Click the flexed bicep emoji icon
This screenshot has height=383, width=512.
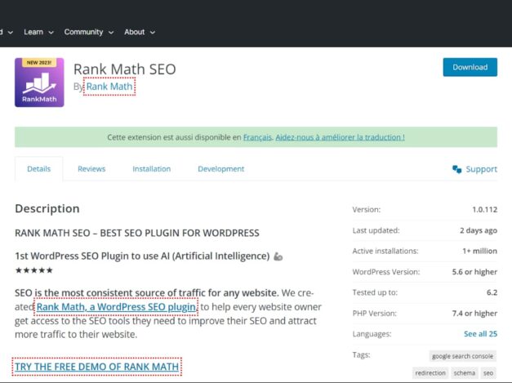[278, 256]
